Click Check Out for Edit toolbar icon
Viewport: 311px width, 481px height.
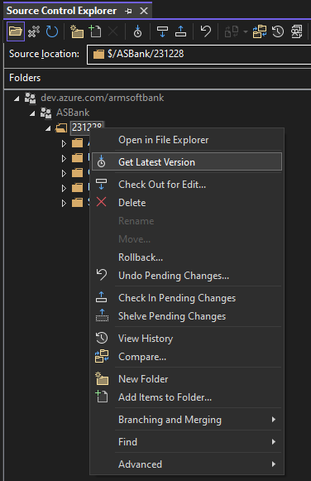tap(162, 31)
